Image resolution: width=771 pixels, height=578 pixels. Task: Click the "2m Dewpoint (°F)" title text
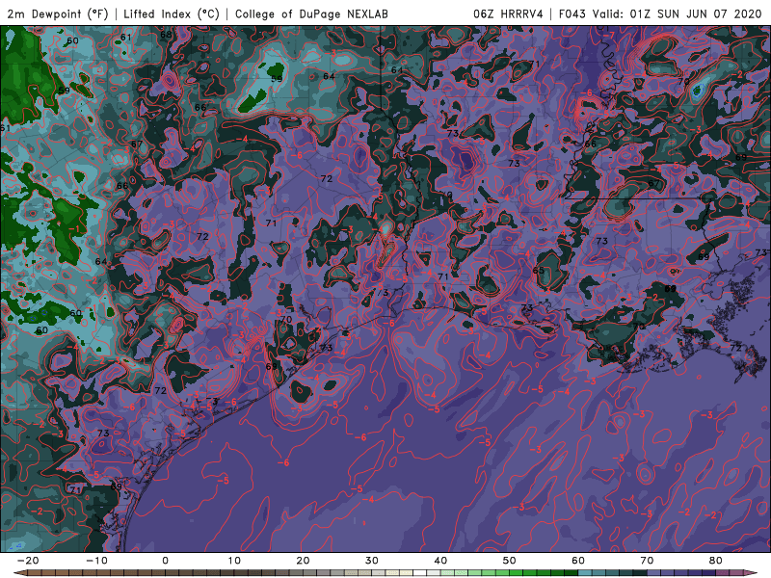[x=58, y=13]
